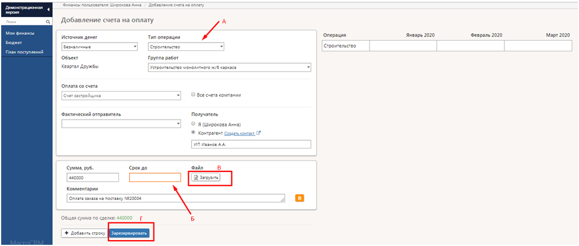Open Мои финансы in the sidebar
The height and width of the screenshot is (246, 579).
(20, 33)
